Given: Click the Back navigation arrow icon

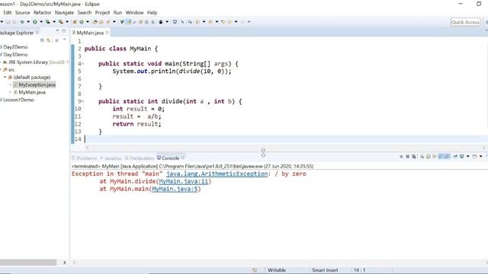Looking at the screenshot, I should [230, 22].
